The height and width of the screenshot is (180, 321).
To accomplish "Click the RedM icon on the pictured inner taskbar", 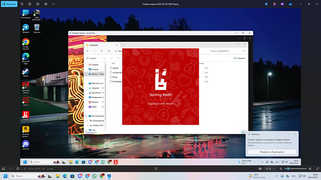I will point(116,162).
